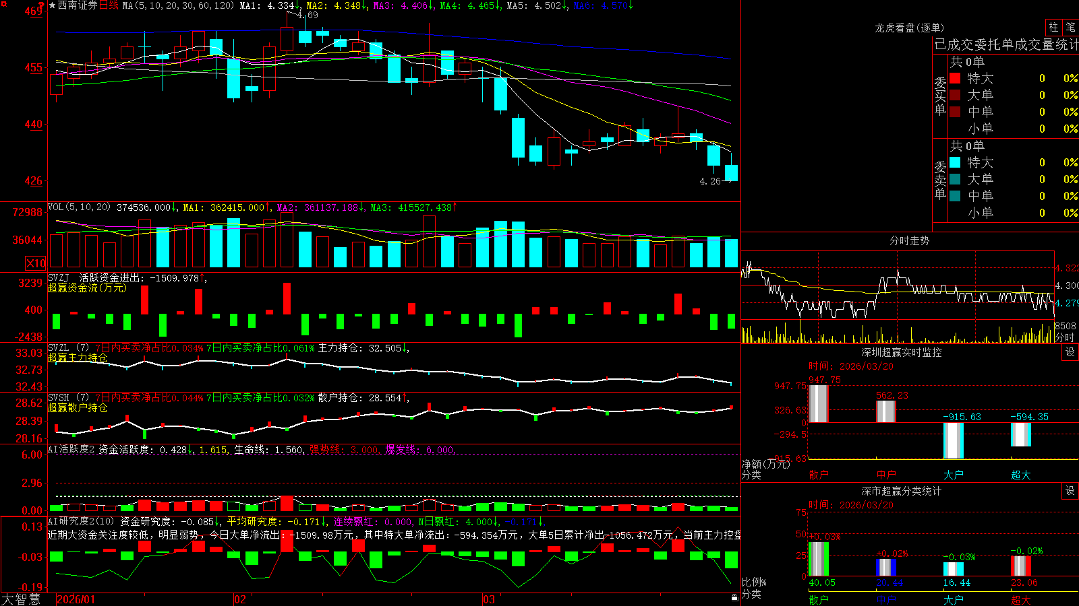This screenshot has width=1079, height=606.
Task: Click the 散户 category label in 深市超赢分类统计
Action: tap(819, 599)
